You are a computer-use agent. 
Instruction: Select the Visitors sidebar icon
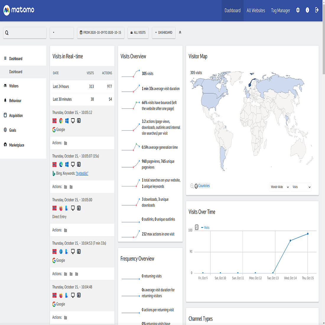coord(5,86)
